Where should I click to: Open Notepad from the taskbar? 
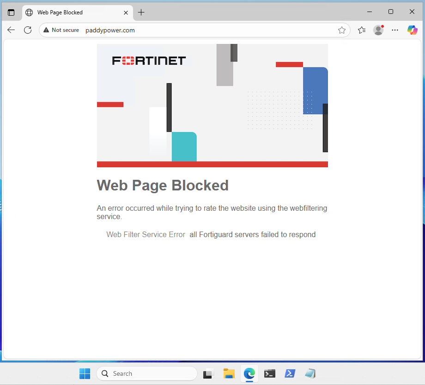pyautogui.click(x=310, y=373)
